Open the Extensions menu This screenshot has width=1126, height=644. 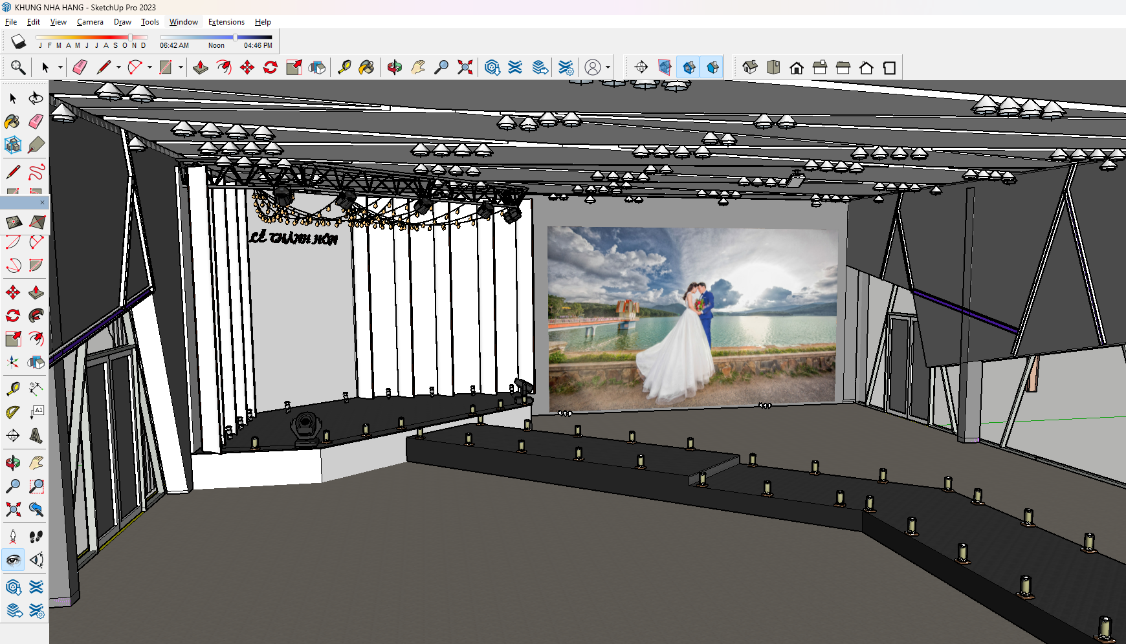pyautogui.click(x=226, y=22)
